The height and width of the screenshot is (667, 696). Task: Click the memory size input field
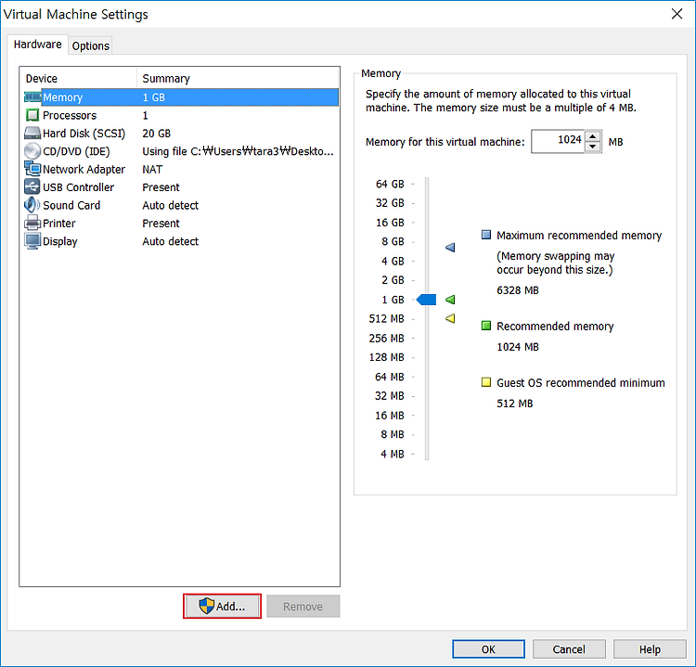point(558,142)
